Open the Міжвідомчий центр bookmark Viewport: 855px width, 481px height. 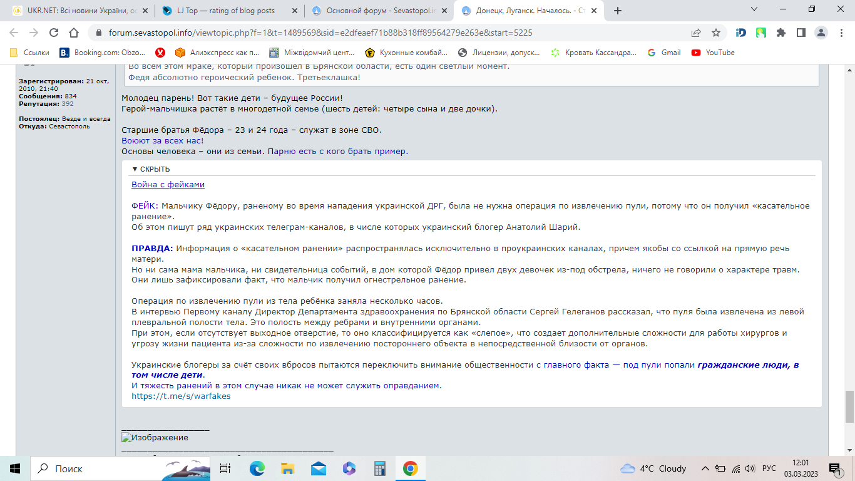[x=311, y=53]
